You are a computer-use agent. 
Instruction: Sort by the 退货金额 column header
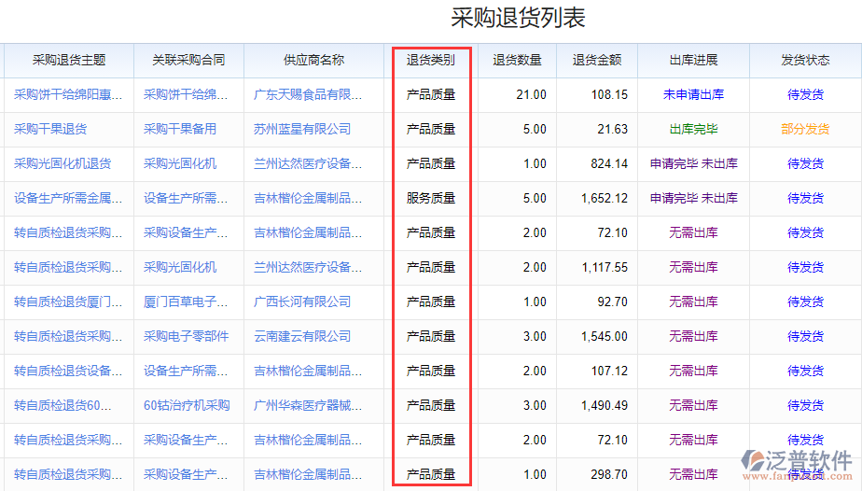pos(597,60)
